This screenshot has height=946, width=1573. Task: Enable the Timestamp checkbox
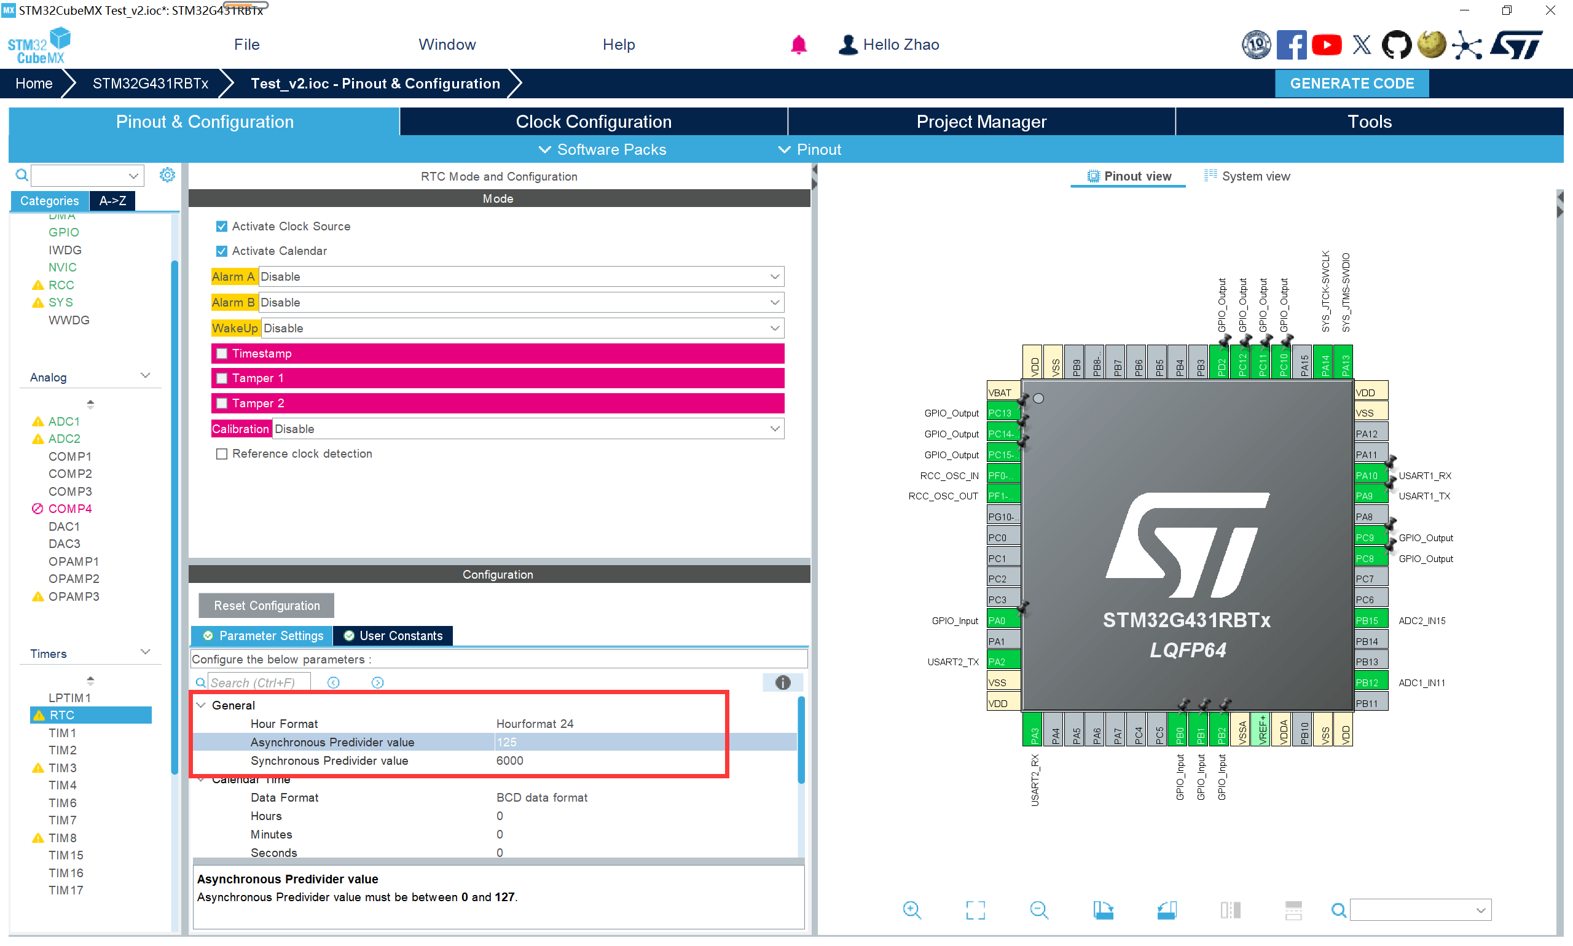click(x=222, y=353)
